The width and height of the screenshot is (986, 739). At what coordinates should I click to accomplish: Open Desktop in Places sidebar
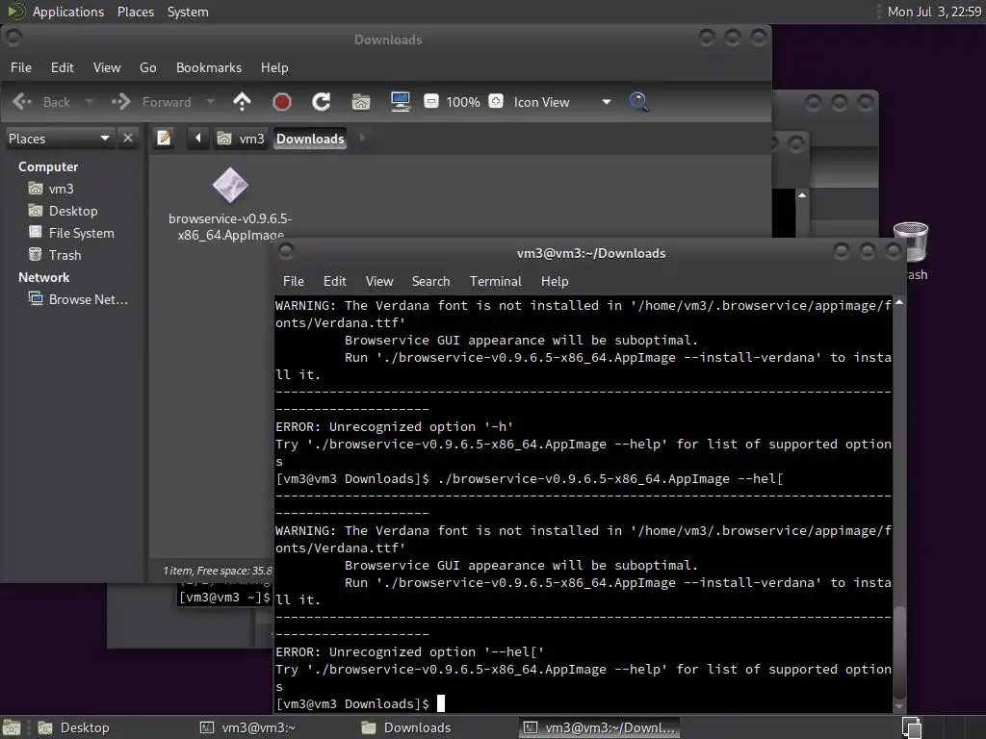tap(73, 211)
